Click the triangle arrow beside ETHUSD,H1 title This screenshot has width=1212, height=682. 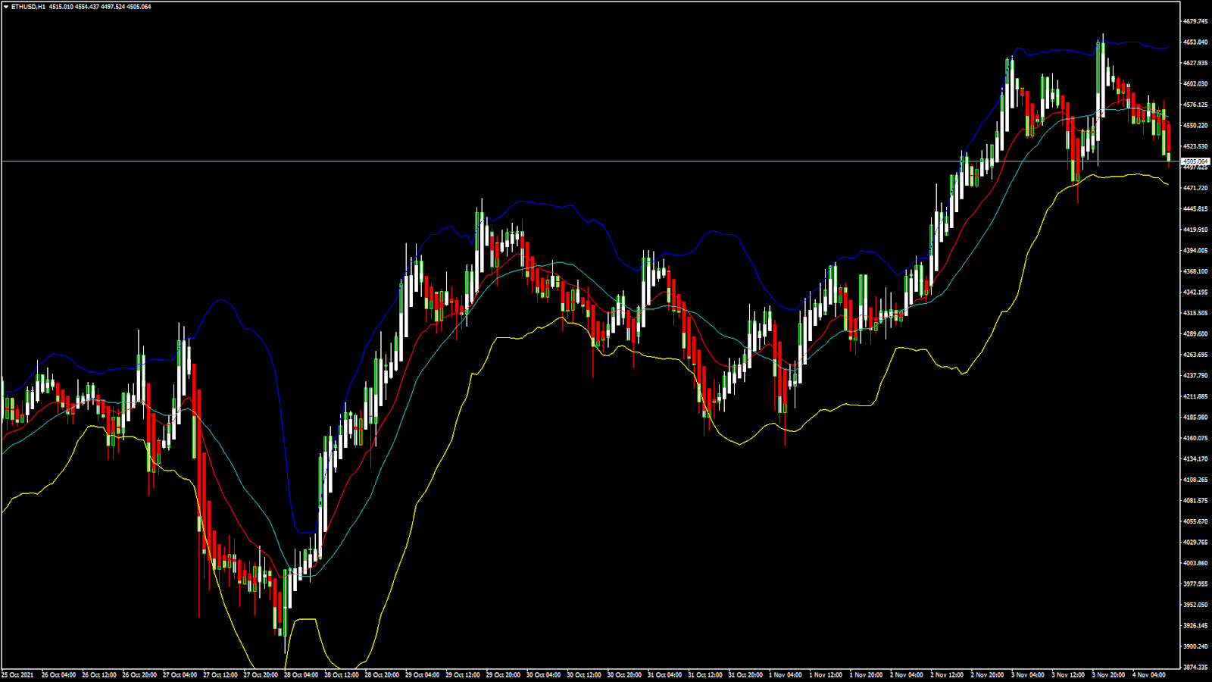[6, 7]
